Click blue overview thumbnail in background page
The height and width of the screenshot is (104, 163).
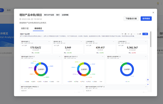(x=7, y=35)
